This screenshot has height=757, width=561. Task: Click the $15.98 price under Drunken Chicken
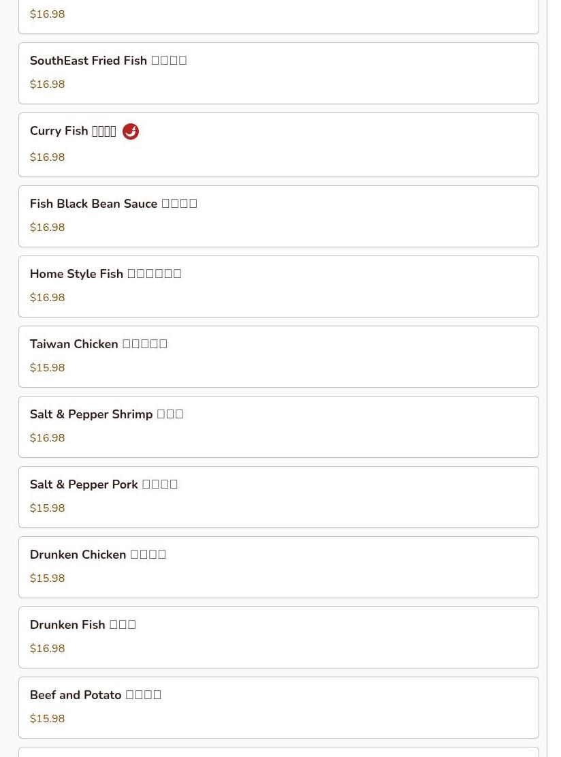pos(47,578)
